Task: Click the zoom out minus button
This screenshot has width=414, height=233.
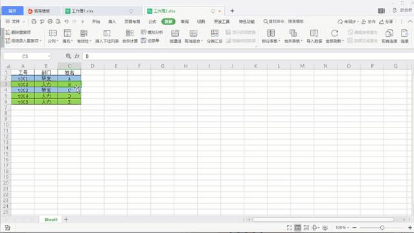Action: tap(354, 227)
